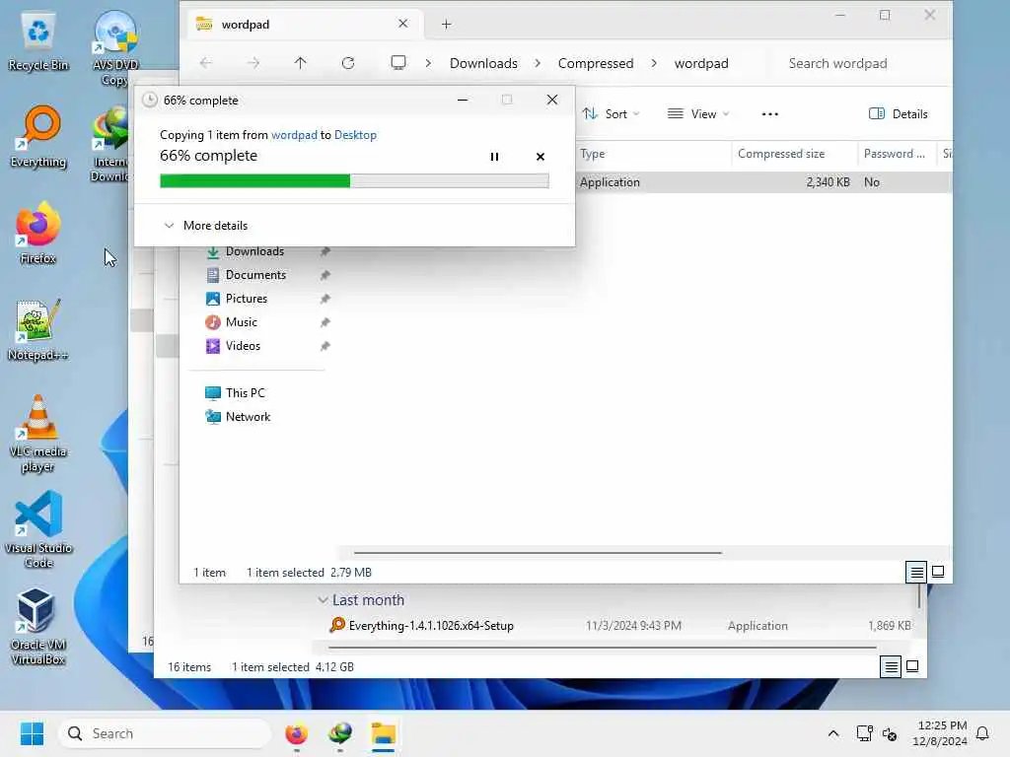Select Network in the navigation pane
The height and width of the screenshot is (757, 1010).
click(248, 417)
